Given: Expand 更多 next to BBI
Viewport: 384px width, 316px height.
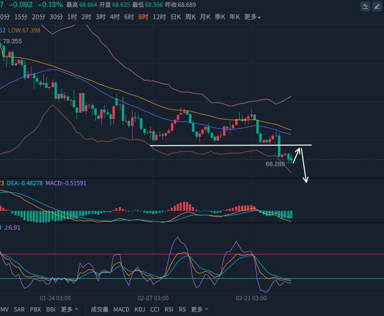Looking at the screenshot, I should 69,309.
